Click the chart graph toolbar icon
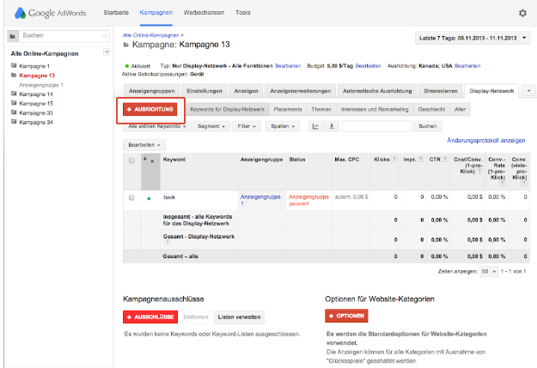Viewport: 537px width, 368px height. point(315,126)
